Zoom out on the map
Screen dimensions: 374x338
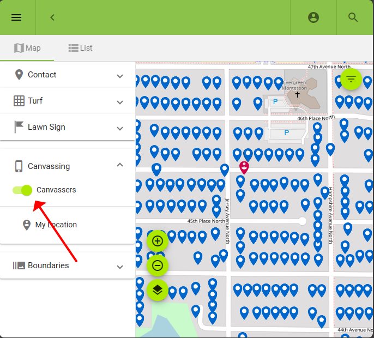[158, 265]
